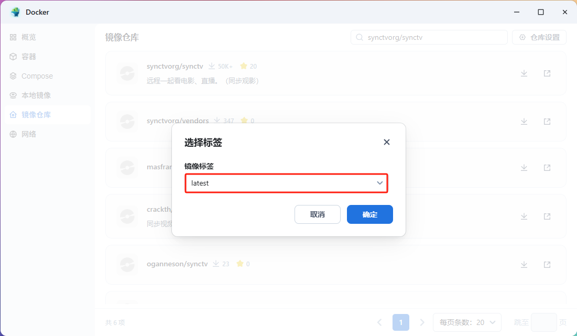The height and width of the screenshot is (336, 577).
Task: Confirm tag with 确定 button
Action: [370, 214]
